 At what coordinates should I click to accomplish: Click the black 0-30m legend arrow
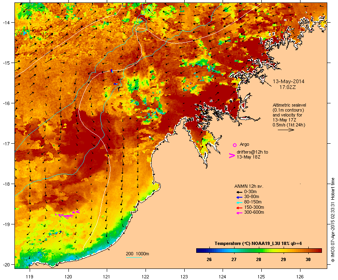click(239, 192)
